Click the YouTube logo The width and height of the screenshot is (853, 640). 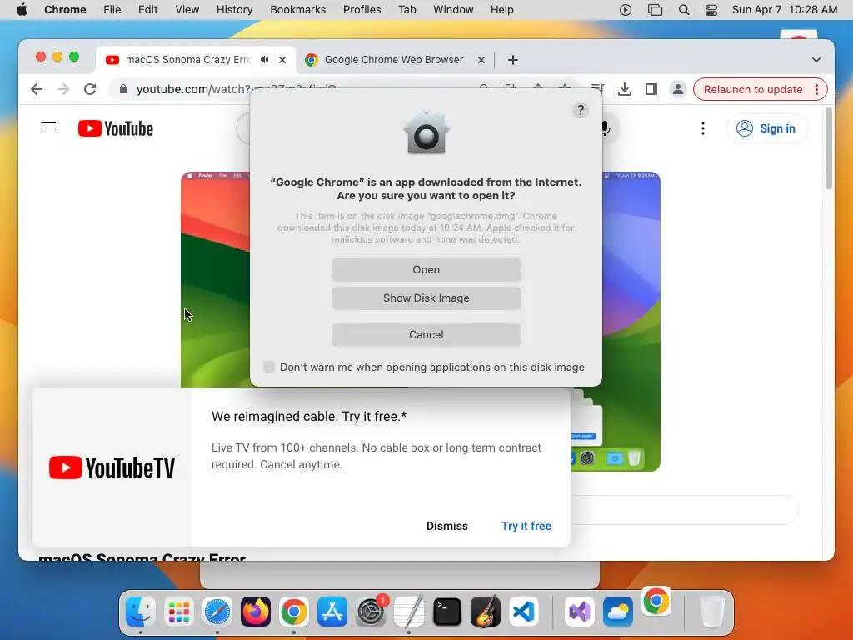pyautogui.click(x=116, y=128)
